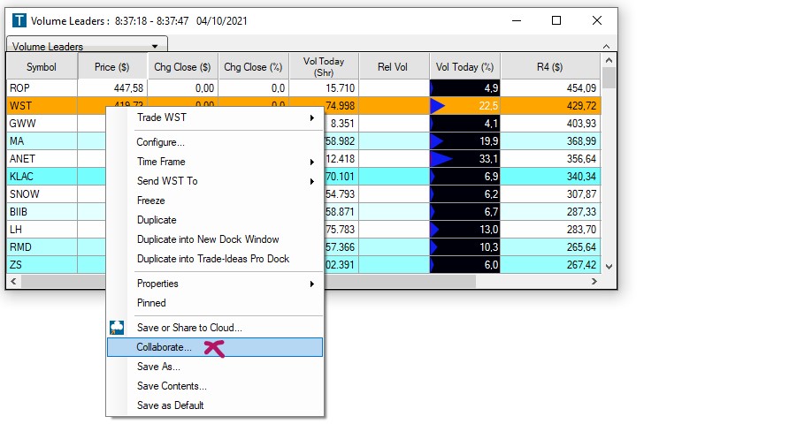The height and width of the screenshot is (424, 797).
Task: Click Save as Default menu entry
Action: click(171, 405)
